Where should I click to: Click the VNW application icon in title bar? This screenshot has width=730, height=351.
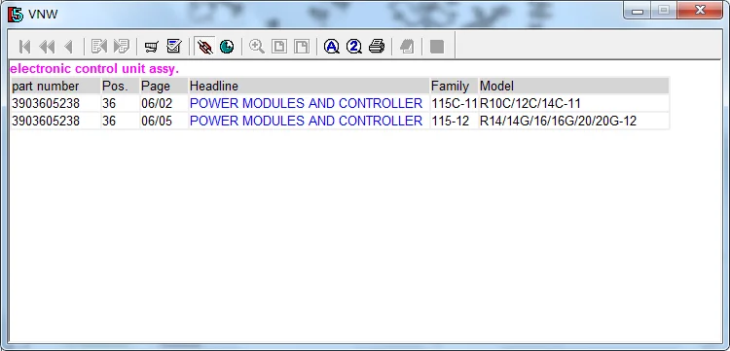tap(16, 14)
